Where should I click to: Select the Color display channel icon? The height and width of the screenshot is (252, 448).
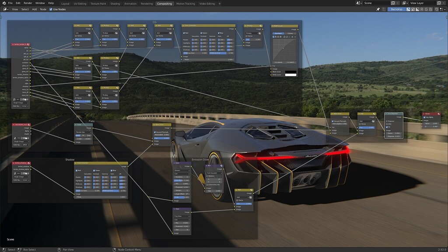(413, 9)
